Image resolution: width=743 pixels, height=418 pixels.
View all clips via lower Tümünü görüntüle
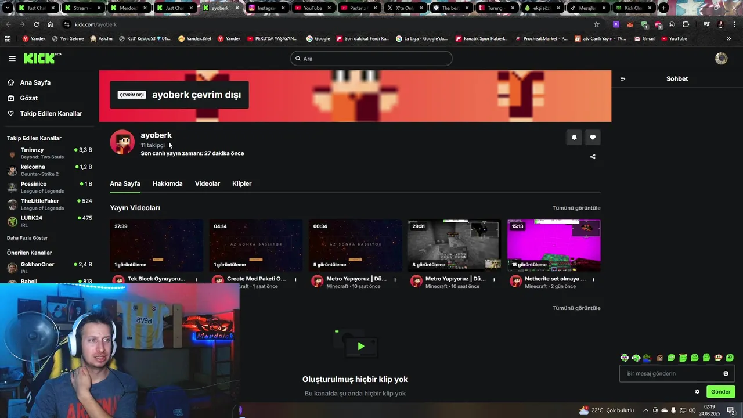(576, 308)
